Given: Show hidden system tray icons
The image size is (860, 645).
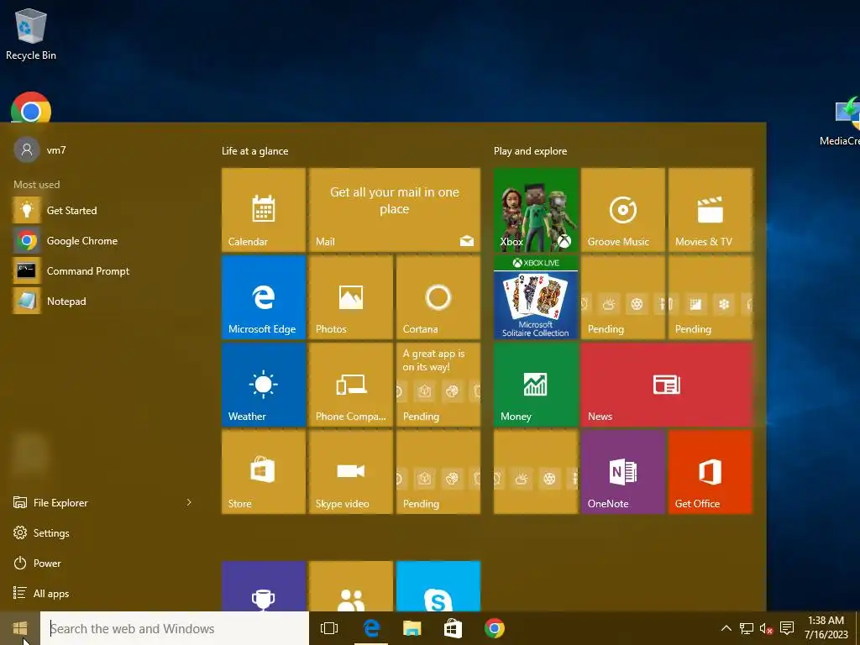Looking at the screenshot, I should coord(726,628).
